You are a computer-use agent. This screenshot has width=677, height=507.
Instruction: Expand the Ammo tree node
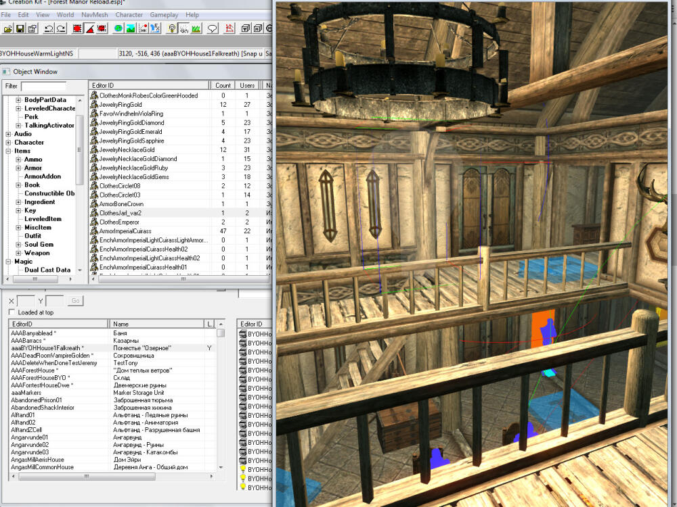pyautogui.click(x=18, y=160)
